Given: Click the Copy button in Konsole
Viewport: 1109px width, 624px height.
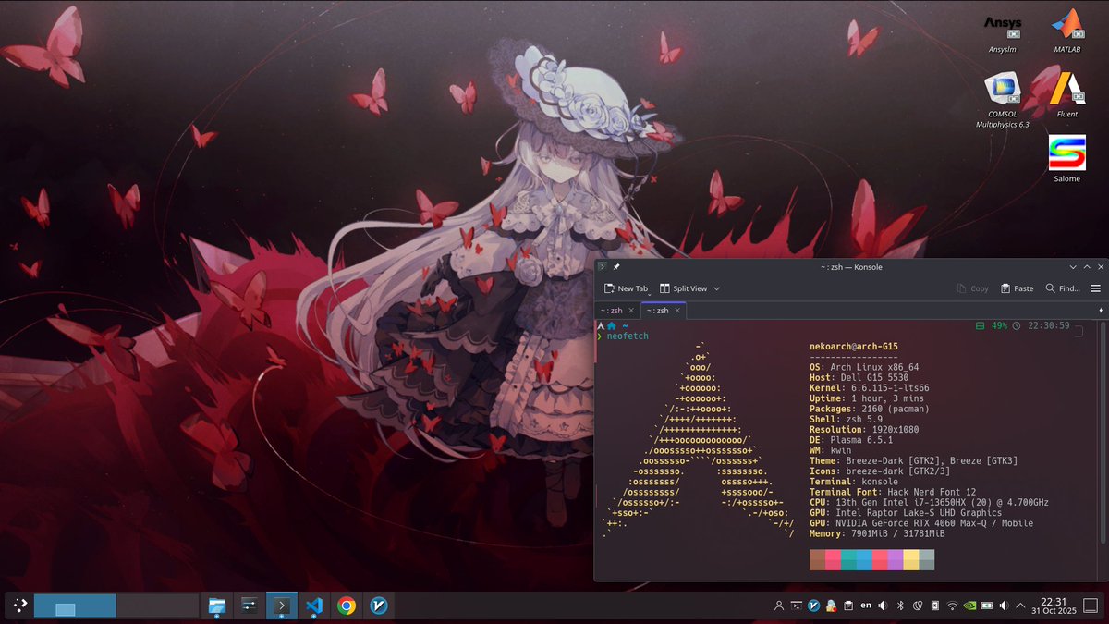Looking at the screenshot, I should click(x=972, y=288).
